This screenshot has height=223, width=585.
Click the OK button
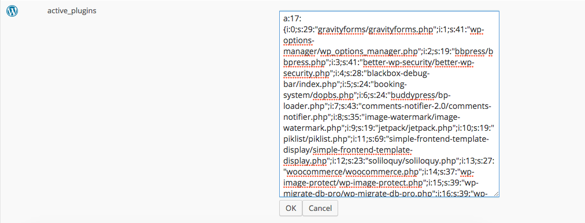(x=291, y=208)
